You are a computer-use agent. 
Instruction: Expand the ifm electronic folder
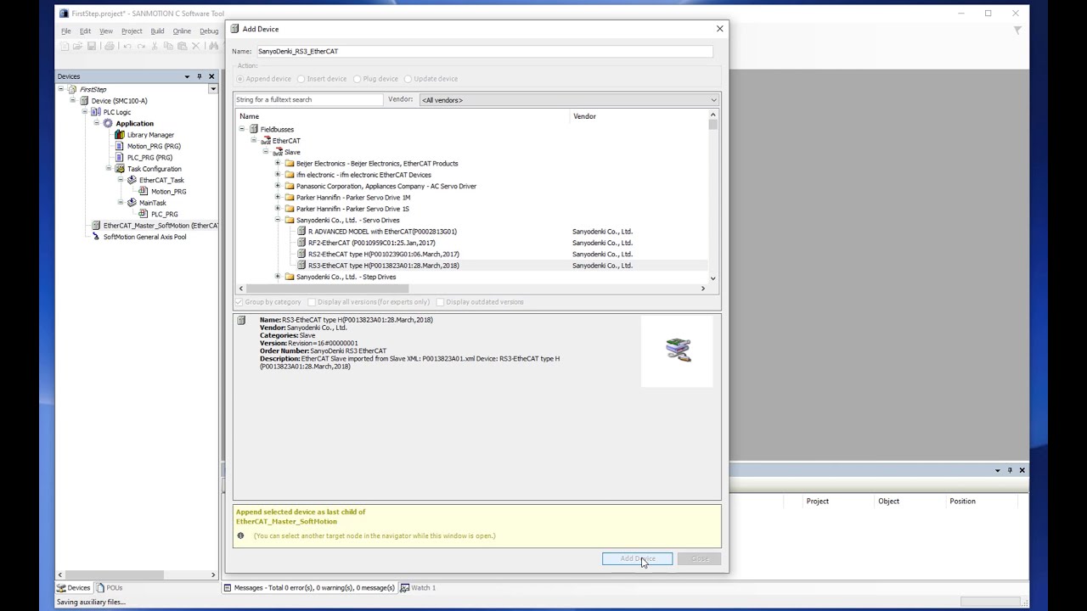pos(278,175)
